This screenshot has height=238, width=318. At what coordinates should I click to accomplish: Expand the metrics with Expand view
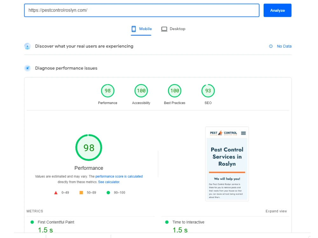point(276,211)
